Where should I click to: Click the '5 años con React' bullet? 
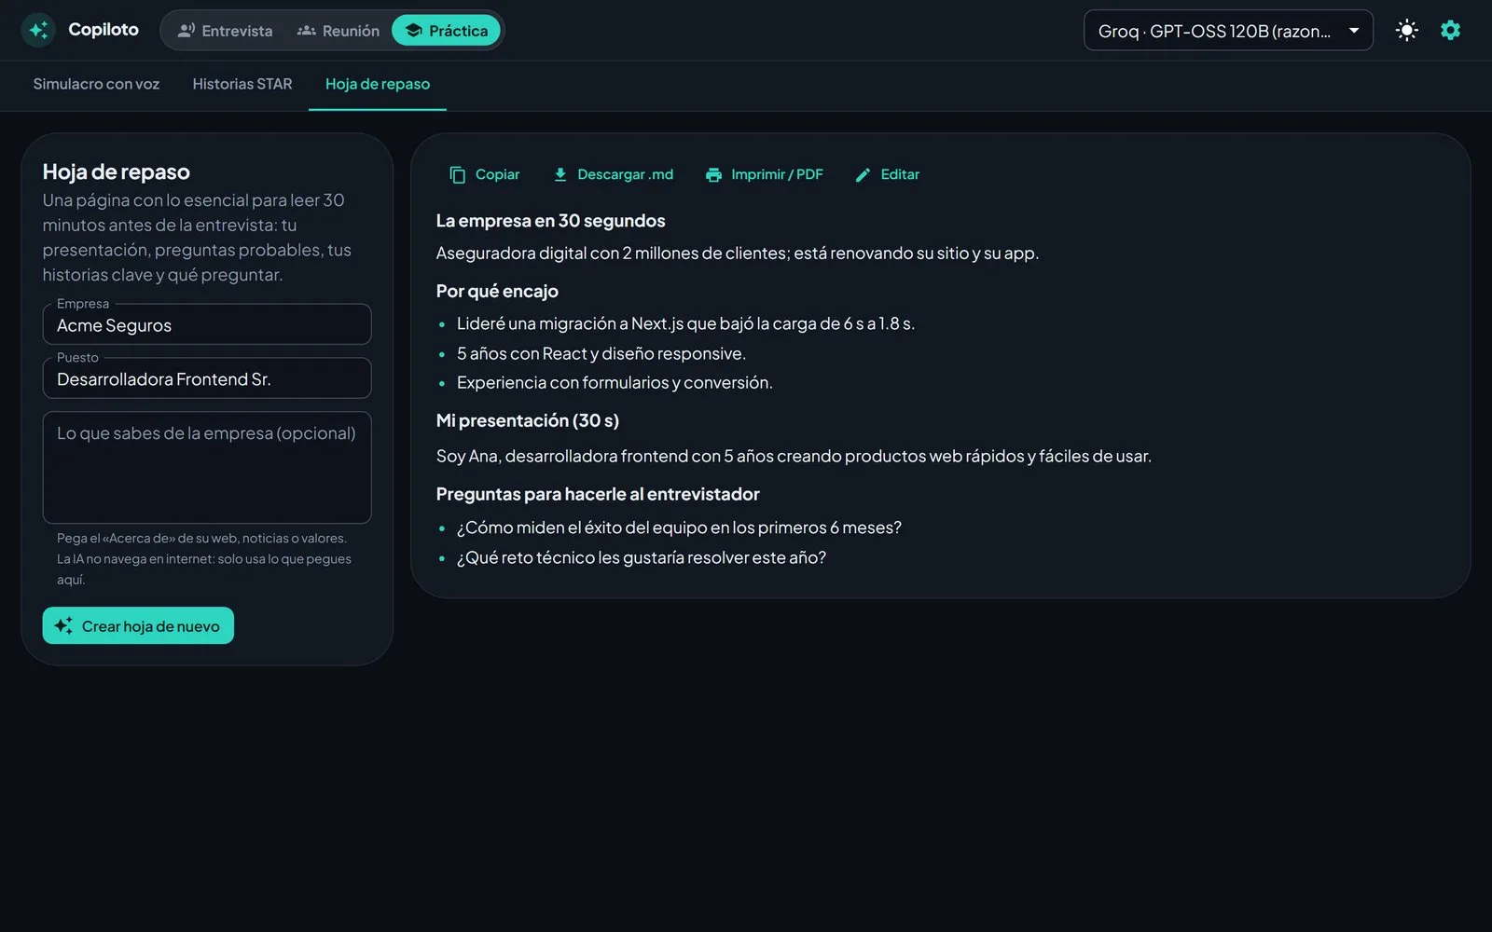[x=601, y=353]
